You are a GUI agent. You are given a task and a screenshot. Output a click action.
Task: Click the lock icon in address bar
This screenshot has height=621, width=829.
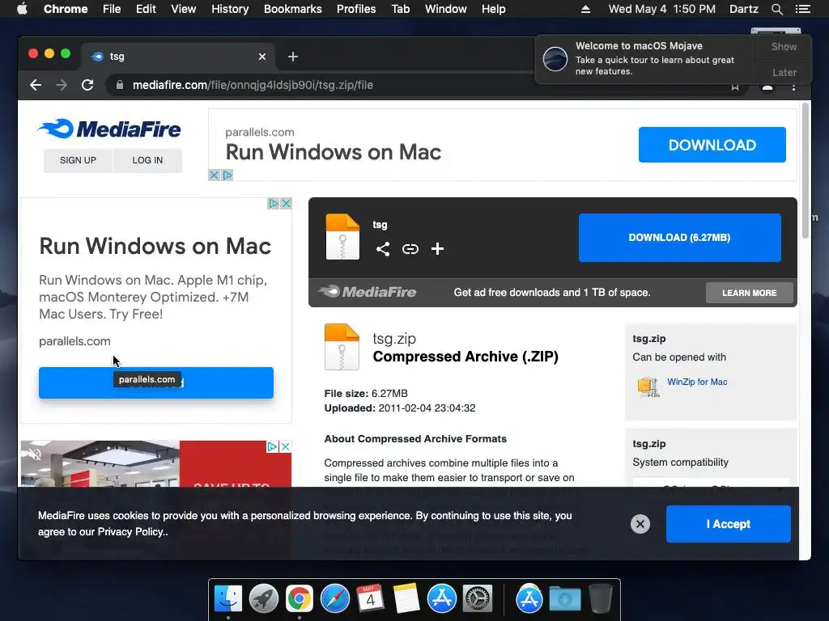click(x=120, y=85)
